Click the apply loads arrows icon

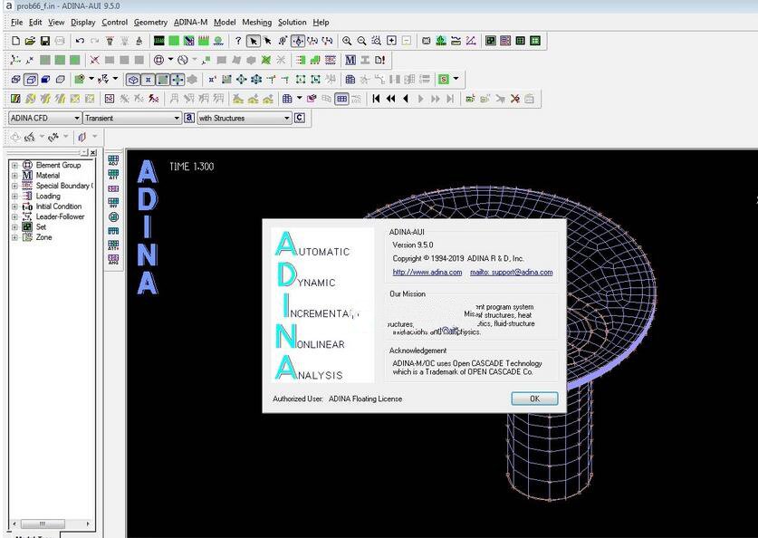(x=301, y=60)
